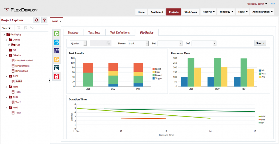Click the collapse all tree toolbar icon

coord(25,28)
